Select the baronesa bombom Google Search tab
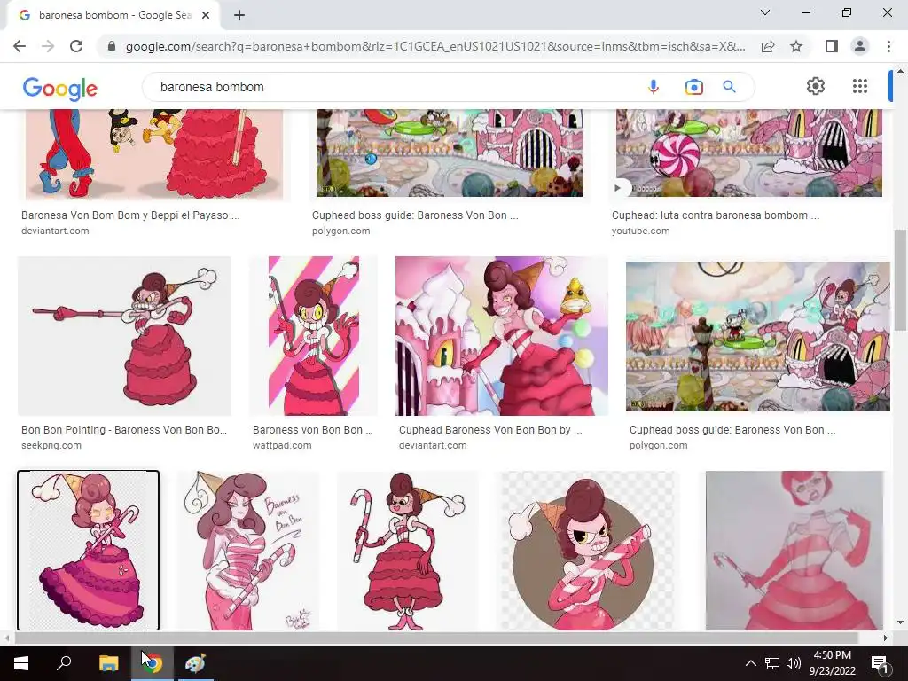The width and height of the screenshot is (908, 681). 114,15
